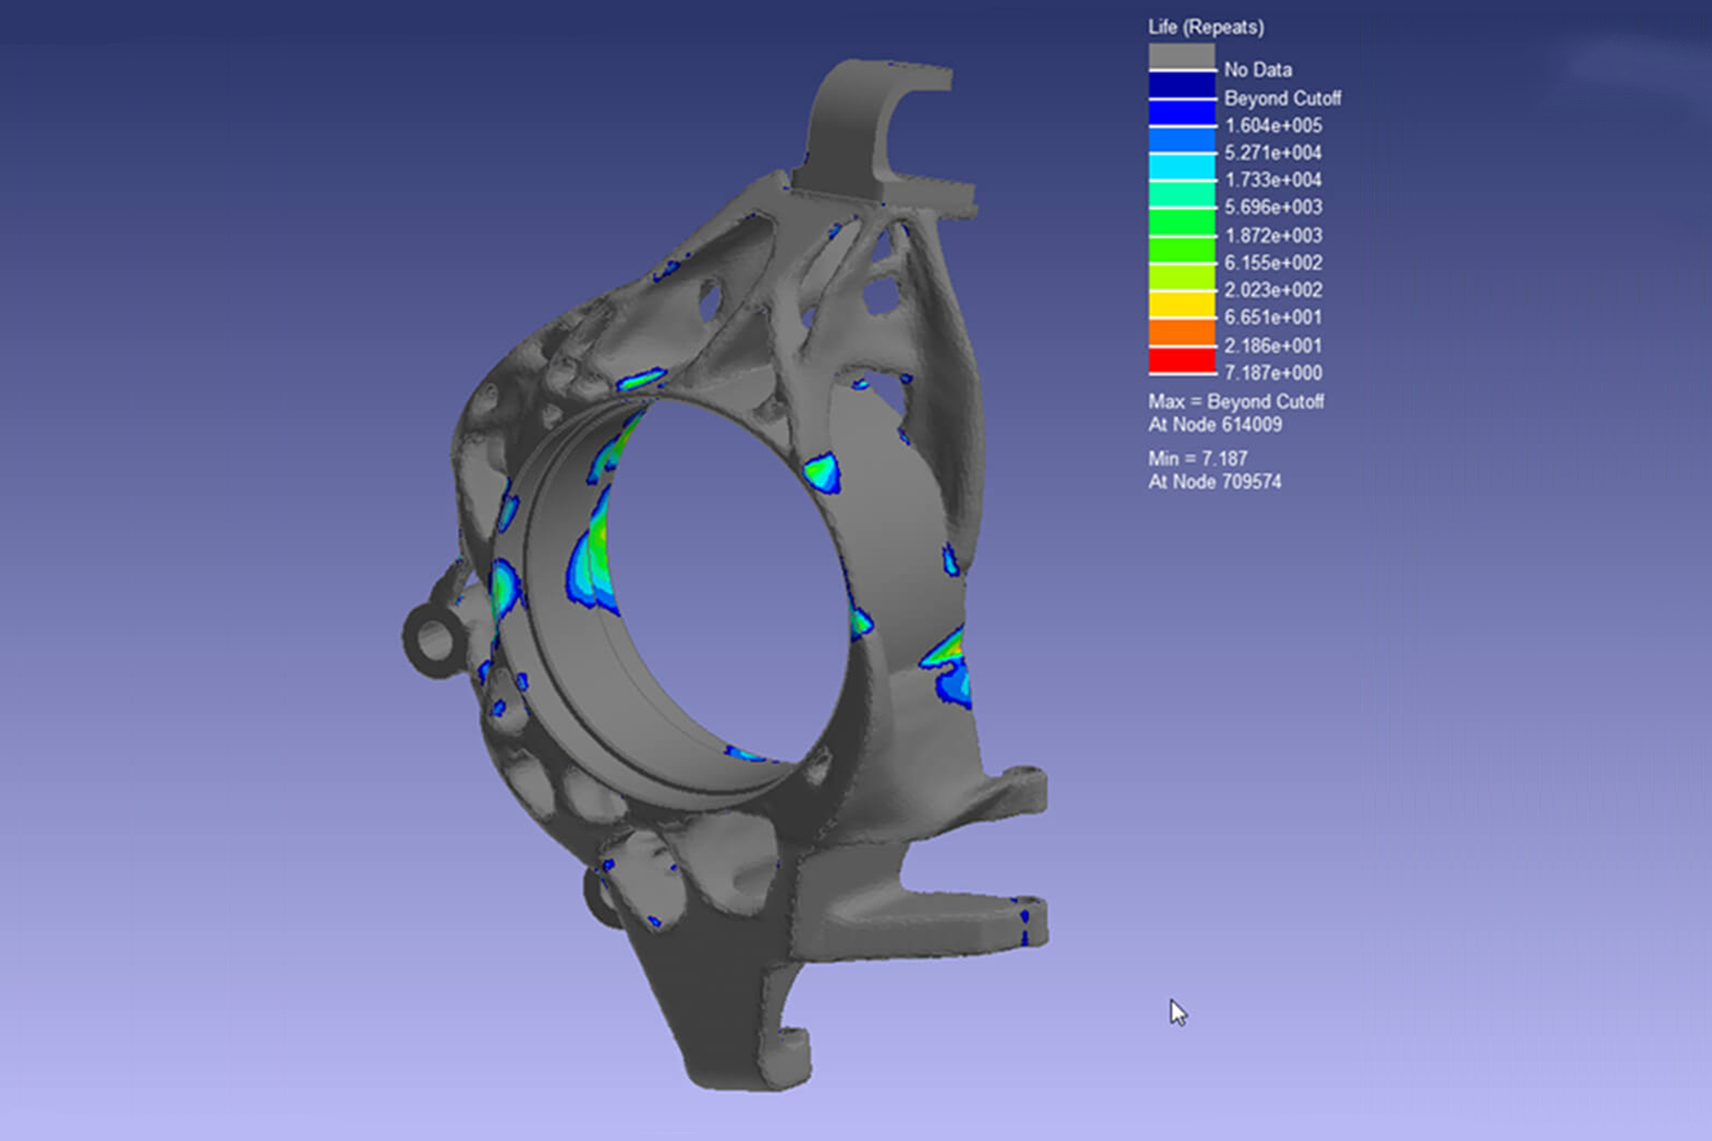Select the red legend color band
Viewport: 1712px width, 1141px height.
click(1181, 361)
